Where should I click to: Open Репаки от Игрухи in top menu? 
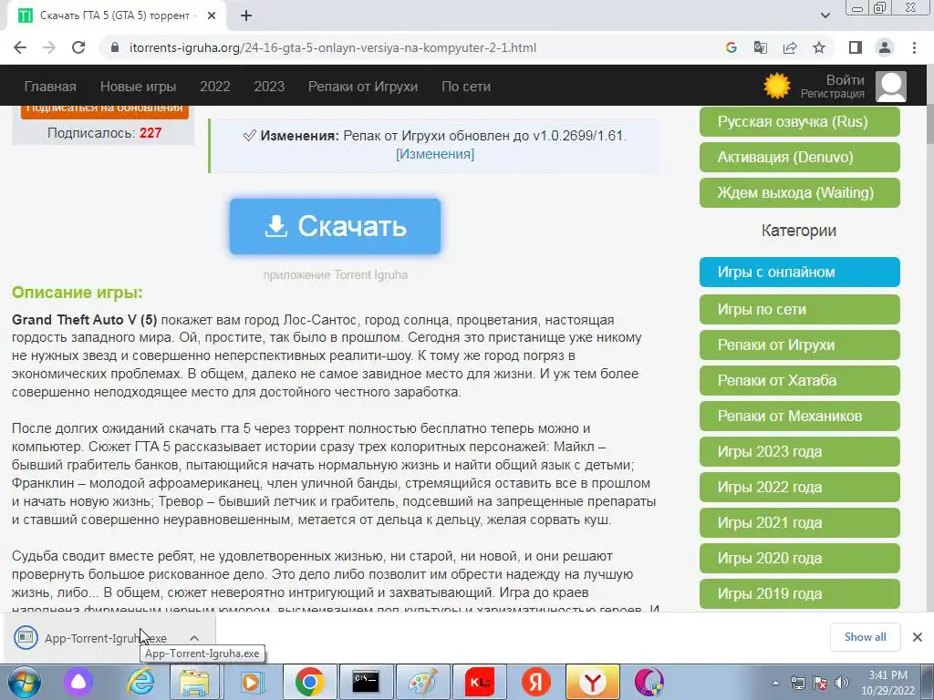click(x=363, y=87)
